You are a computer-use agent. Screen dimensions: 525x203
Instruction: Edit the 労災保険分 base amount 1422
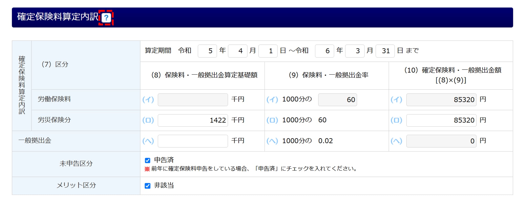point(193,120)
